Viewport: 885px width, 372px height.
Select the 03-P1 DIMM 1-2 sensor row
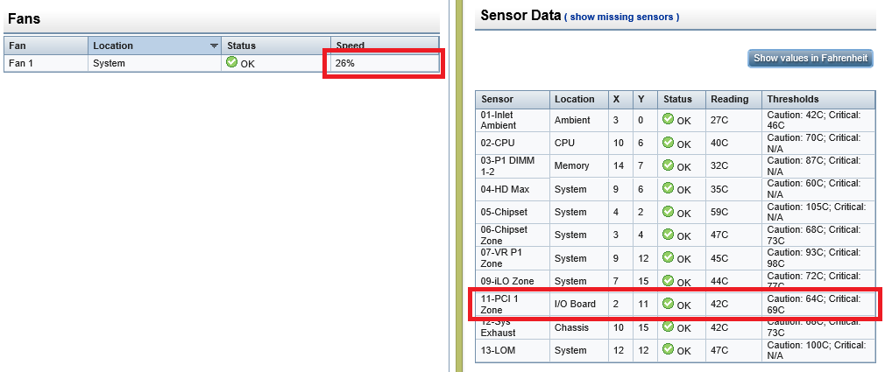(x=677, y=165)
